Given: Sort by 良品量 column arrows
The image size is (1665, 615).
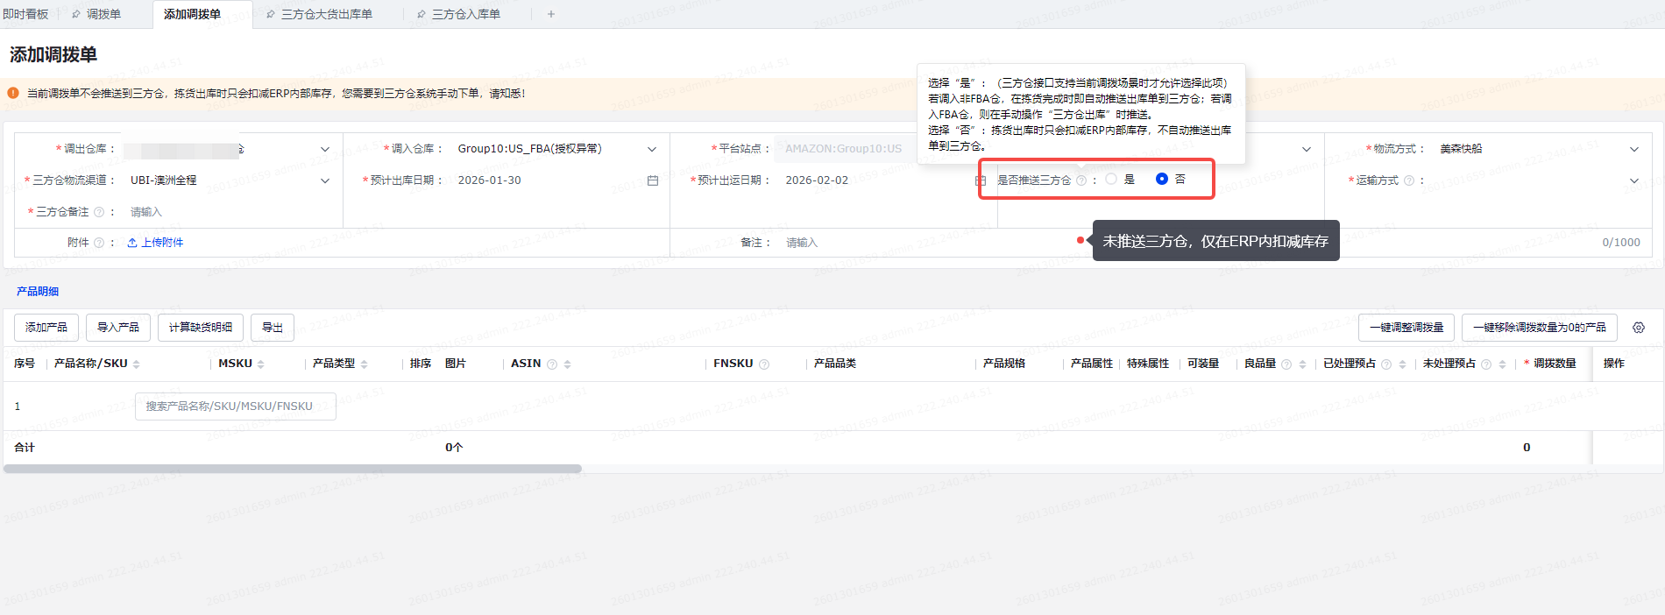Looking at the screenshot, I should pos(1302,364).
